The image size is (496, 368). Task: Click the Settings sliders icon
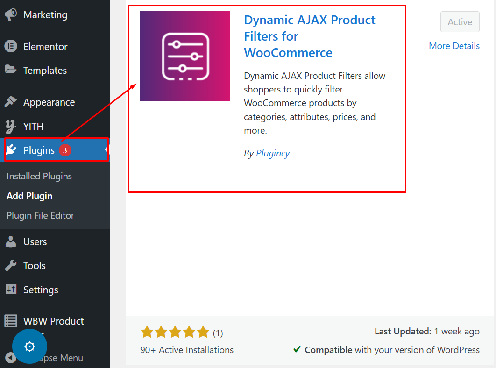11,289
